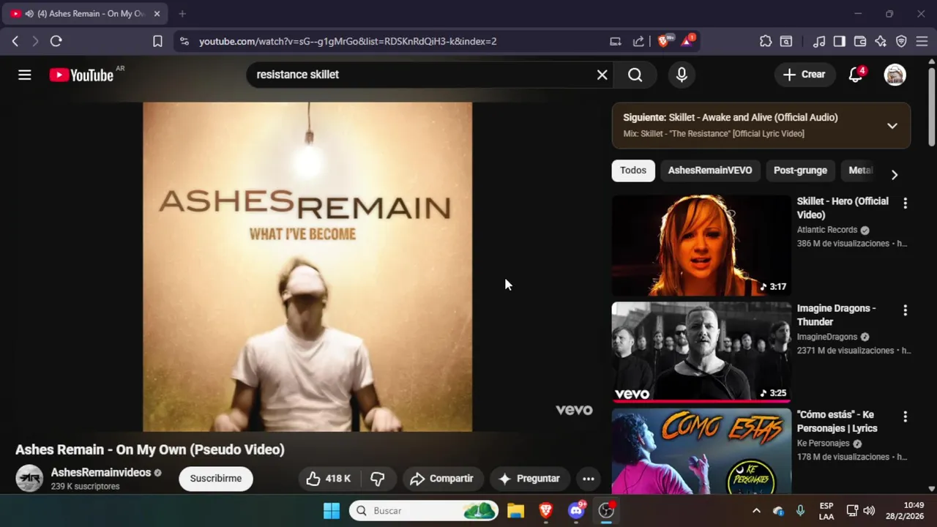Viewport: 937px width, 527px height.
Task: Install the app via address bar icon
Action: pos(616,41)
